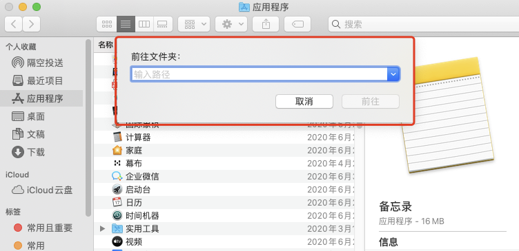Viewport: 519px width, 251px height.
Task: Click the 时间机器 file name
Action: 142,216
